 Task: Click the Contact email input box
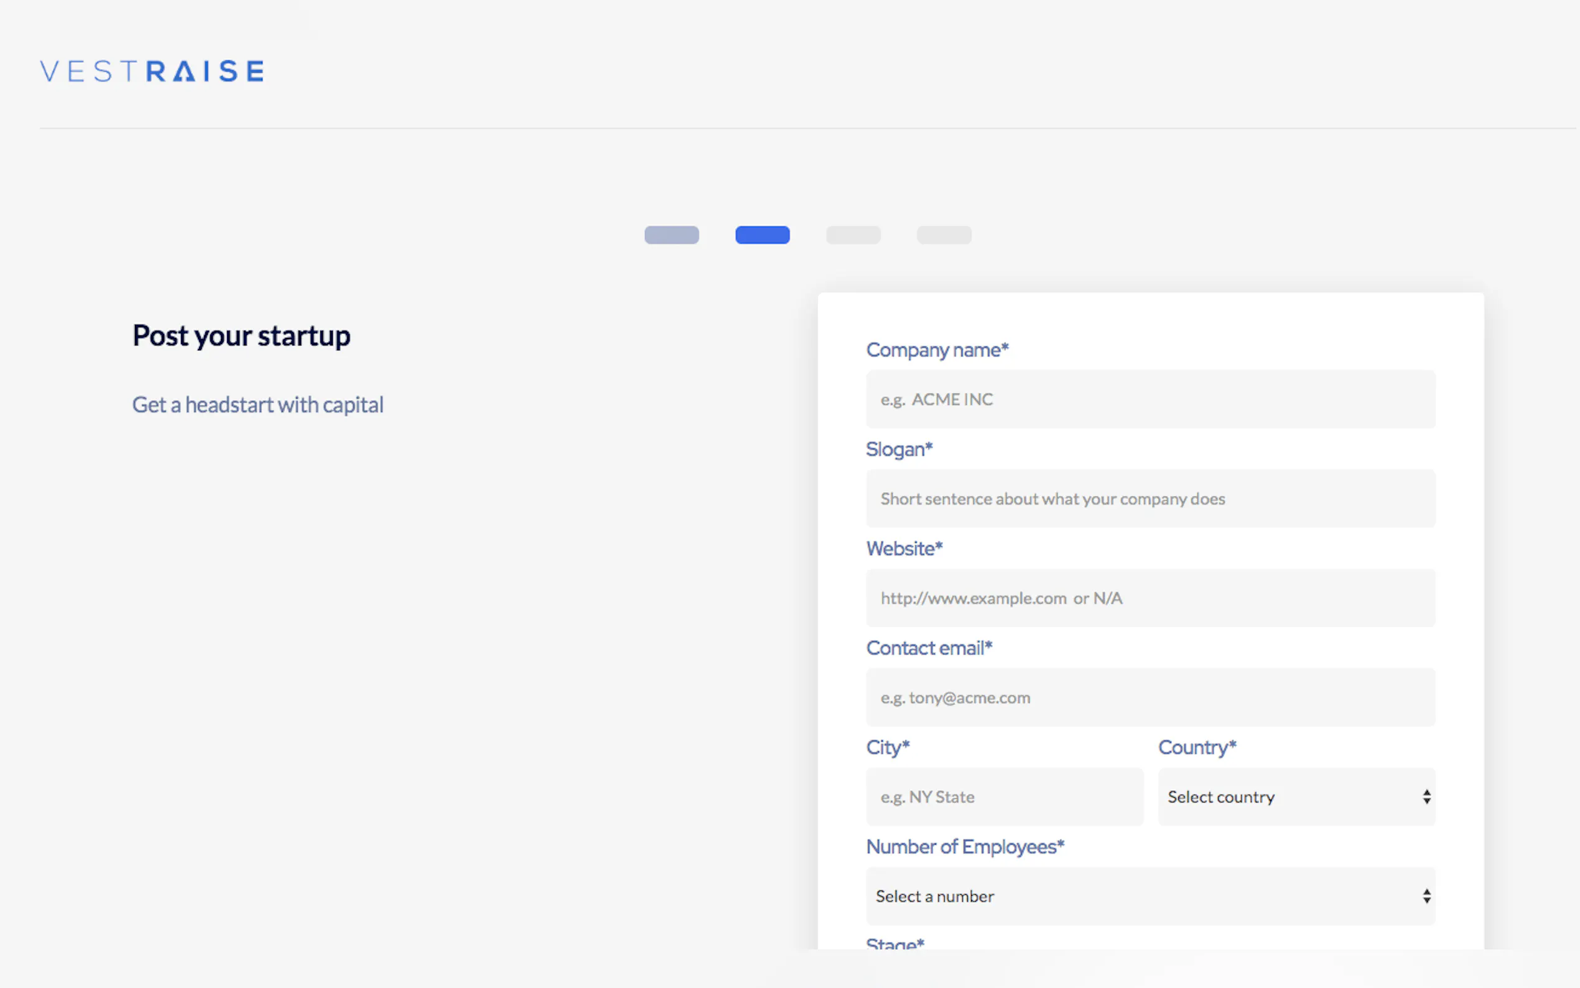(1150, 697)
